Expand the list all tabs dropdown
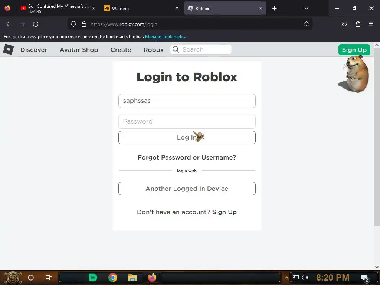 point(306,8)
